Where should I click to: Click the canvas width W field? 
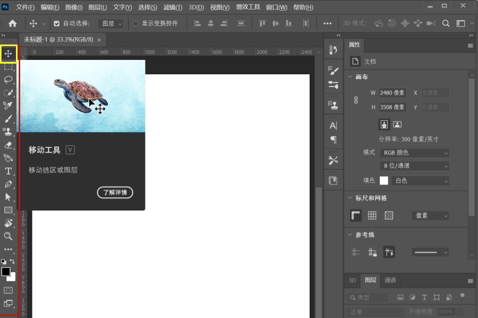pos(392,93)
